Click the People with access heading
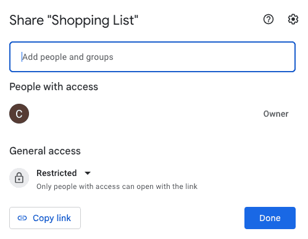This screenshot has width=308, height=239. click(54, 86)
